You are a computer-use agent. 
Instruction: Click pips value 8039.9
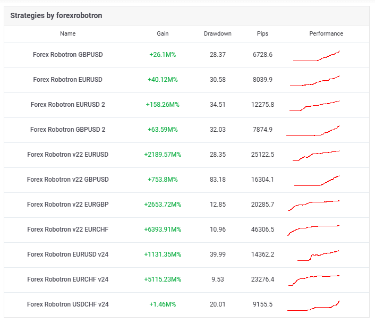tap(262, 80)
